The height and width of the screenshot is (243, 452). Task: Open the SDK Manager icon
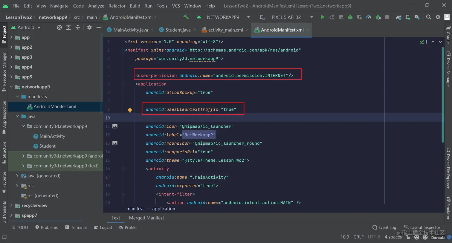pos(417,17)
